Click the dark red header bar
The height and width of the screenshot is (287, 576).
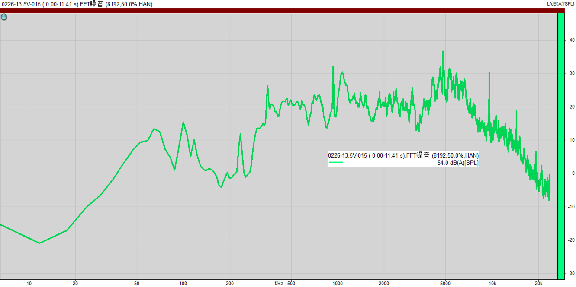[x=277, y=10]
